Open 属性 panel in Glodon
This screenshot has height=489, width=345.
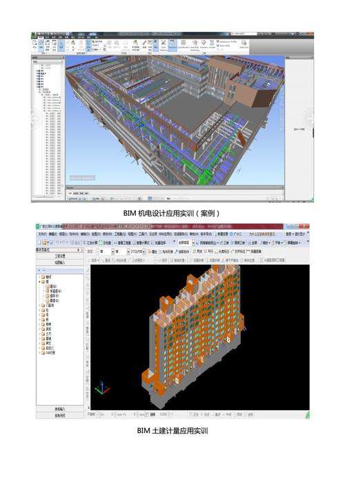coord(152,252)
